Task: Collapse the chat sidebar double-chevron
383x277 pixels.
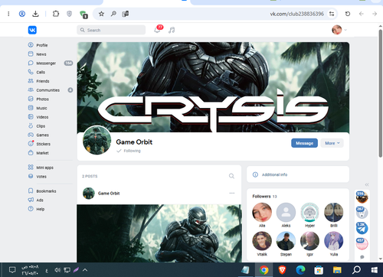Action: click(367, 184)
